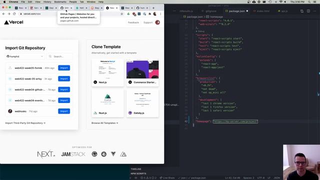Click the JAMstack logo
Viewport: 320px width, 180px height.
[x=73, y=154]
